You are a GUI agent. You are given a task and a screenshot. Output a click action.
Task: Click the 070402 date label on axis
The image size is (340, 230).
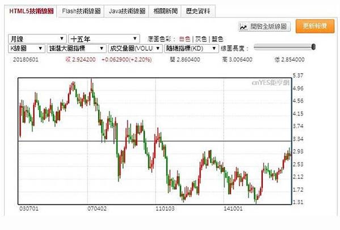point(97,208)
